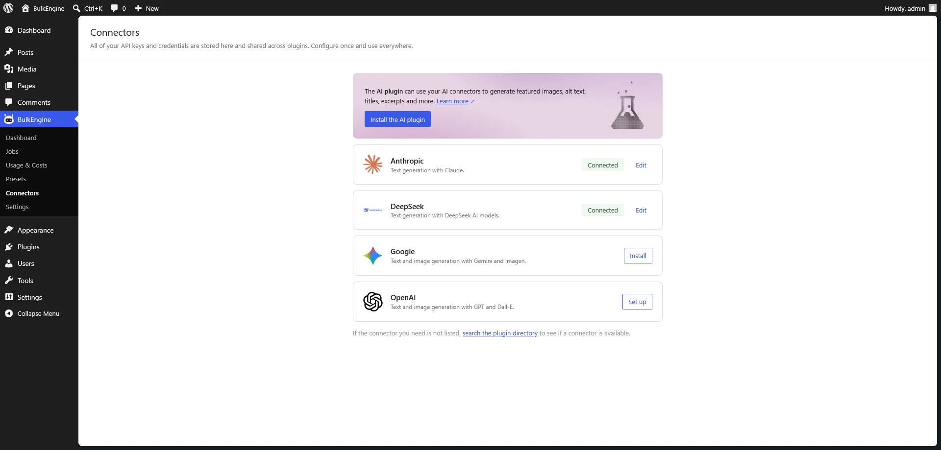Image resolution: width=941 pixels, height=450 pixels.
Task: Click the home icon beside BulkEngine
Action: coord(25,8)
